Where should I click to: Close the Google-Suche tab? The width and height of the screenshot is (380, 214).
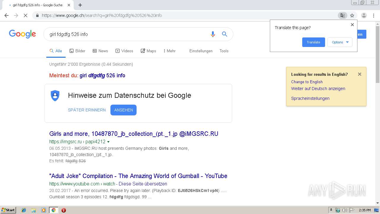tap(69, 5)
